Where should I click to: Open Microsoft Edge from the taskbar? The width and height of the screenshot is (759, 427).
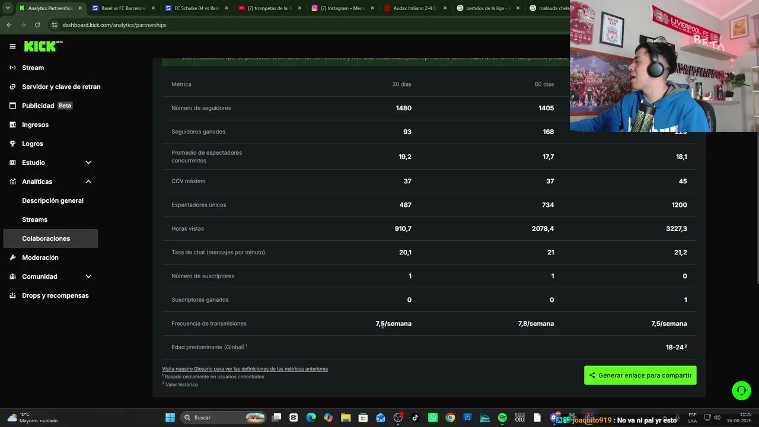[311, 418]
